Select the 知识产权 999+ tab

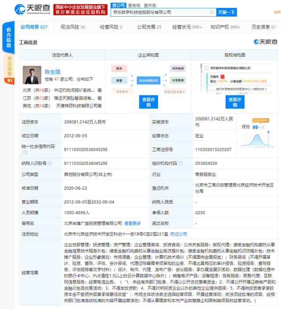pos(225,27)
